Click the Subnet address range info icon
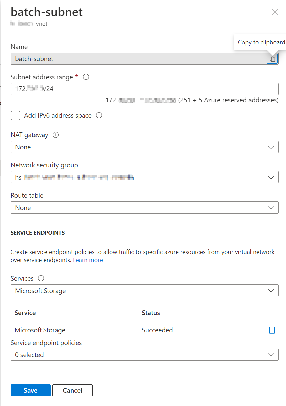This screenshot has width=286, height=406. 86,77
